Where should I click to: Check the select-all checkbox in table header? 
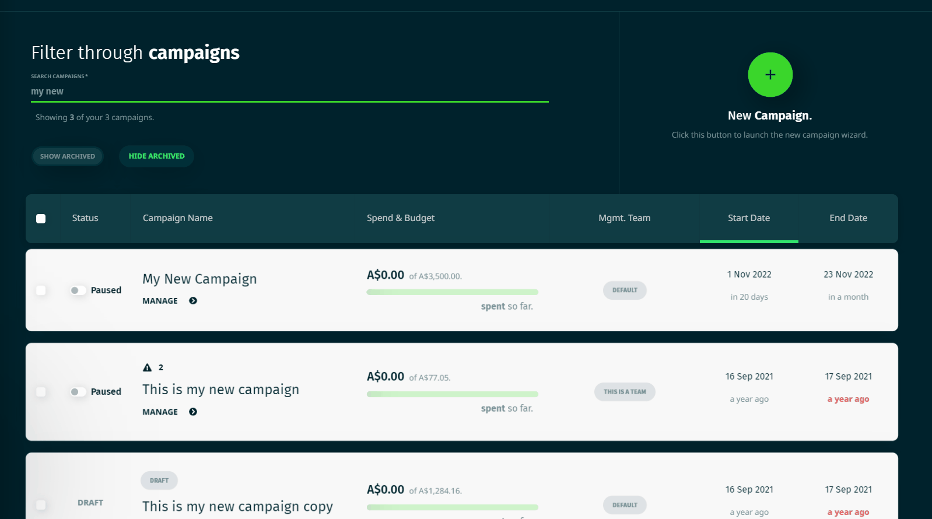pos(41,219)
